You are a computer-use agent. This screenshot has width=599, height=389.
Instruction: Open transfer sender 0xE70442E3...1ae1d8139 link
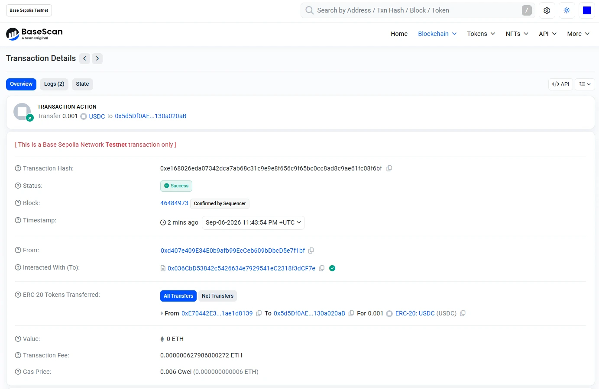pos(217,313)
